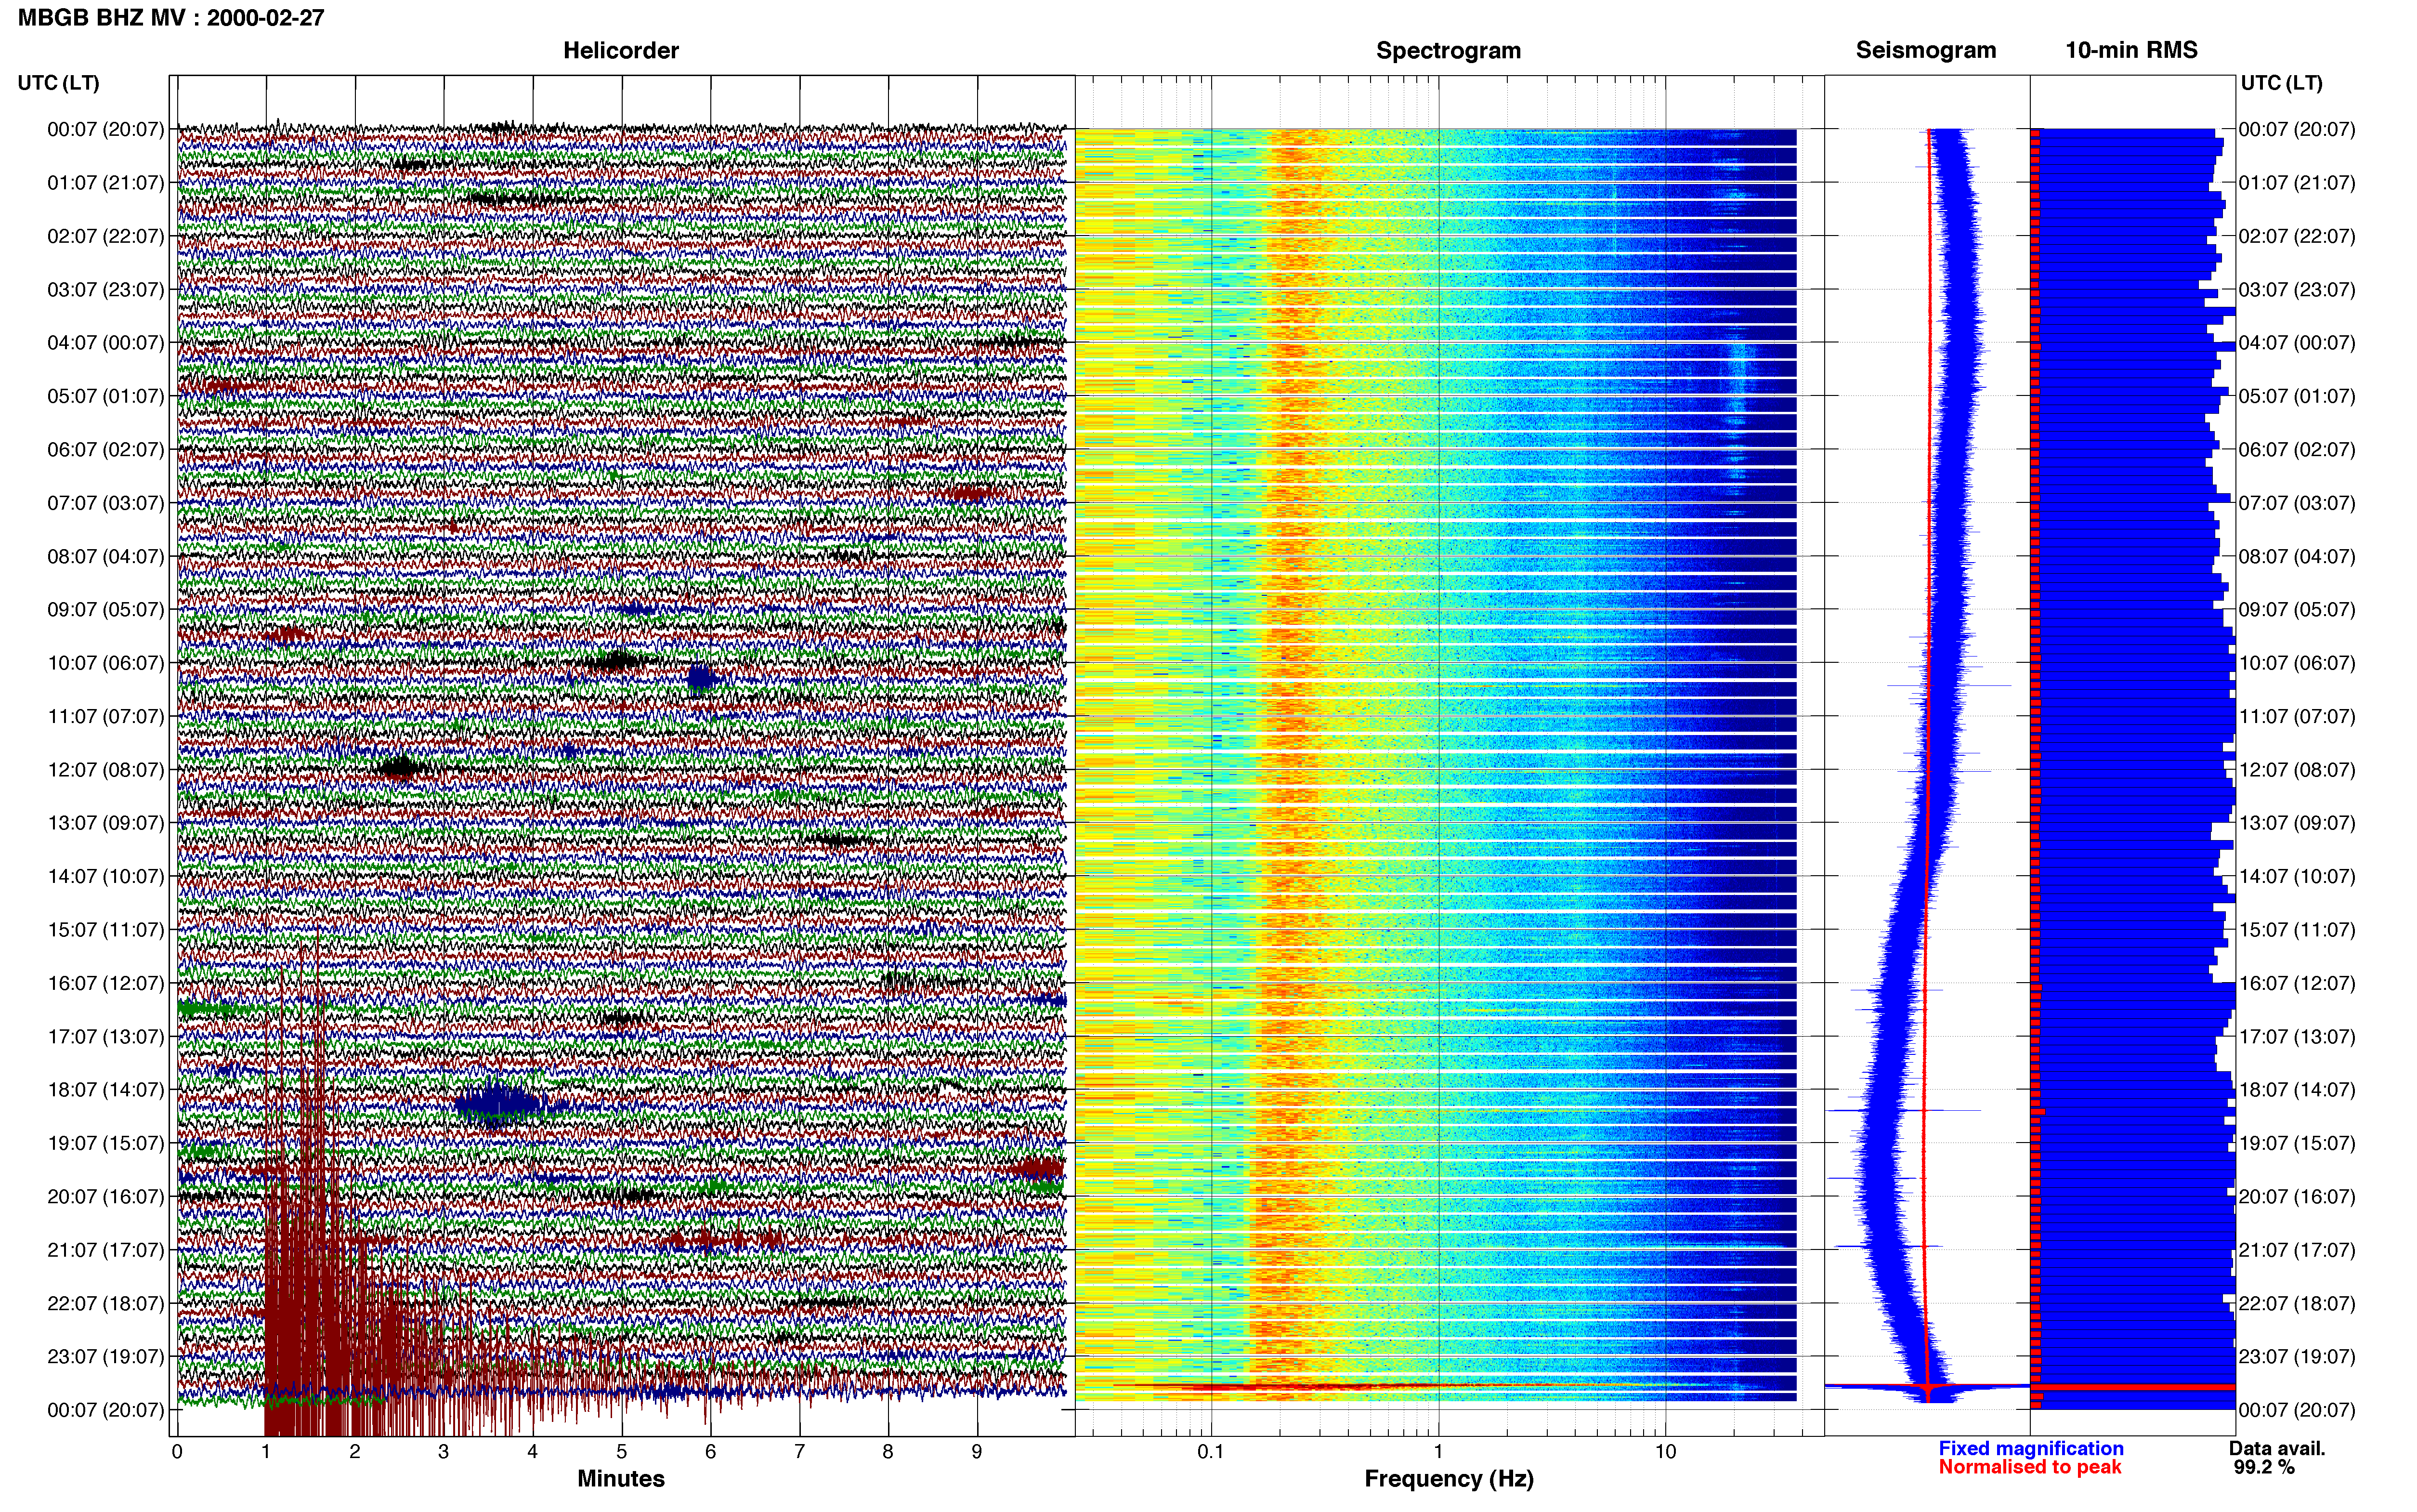Select the blue "Fixed magnification" legend text
The height and width of the screenshot is (1512, 2417).
tap(2031, 1448)
